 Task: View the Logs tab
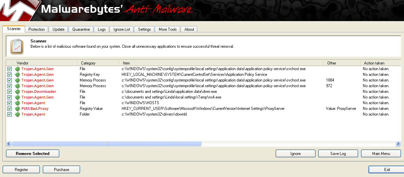pyautogui.click(x=102, y=29)
